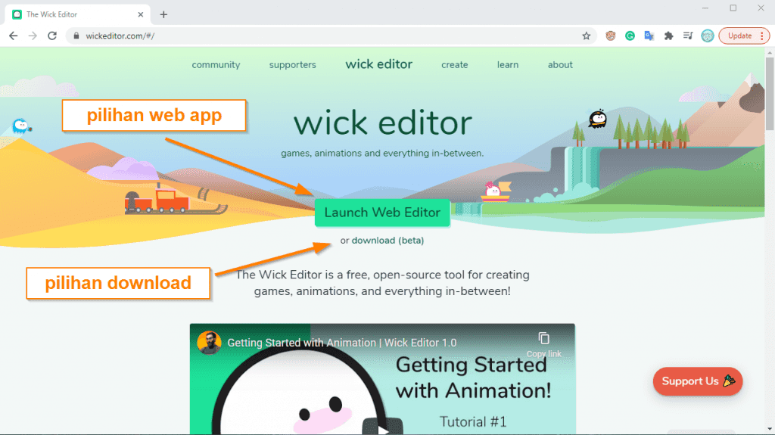This screenshot has width=775, height=435.
Task: Open the media control playlist icon
Action: point(687,36)
